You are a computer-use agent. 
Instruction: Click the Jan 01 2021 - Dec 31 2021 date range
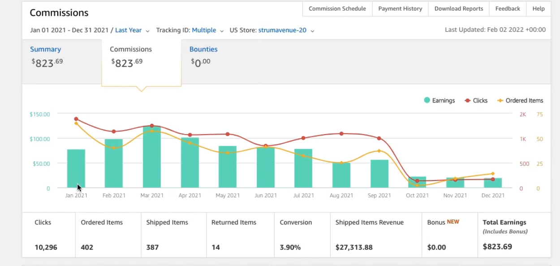pyautogui.click(x=69, y=30)
